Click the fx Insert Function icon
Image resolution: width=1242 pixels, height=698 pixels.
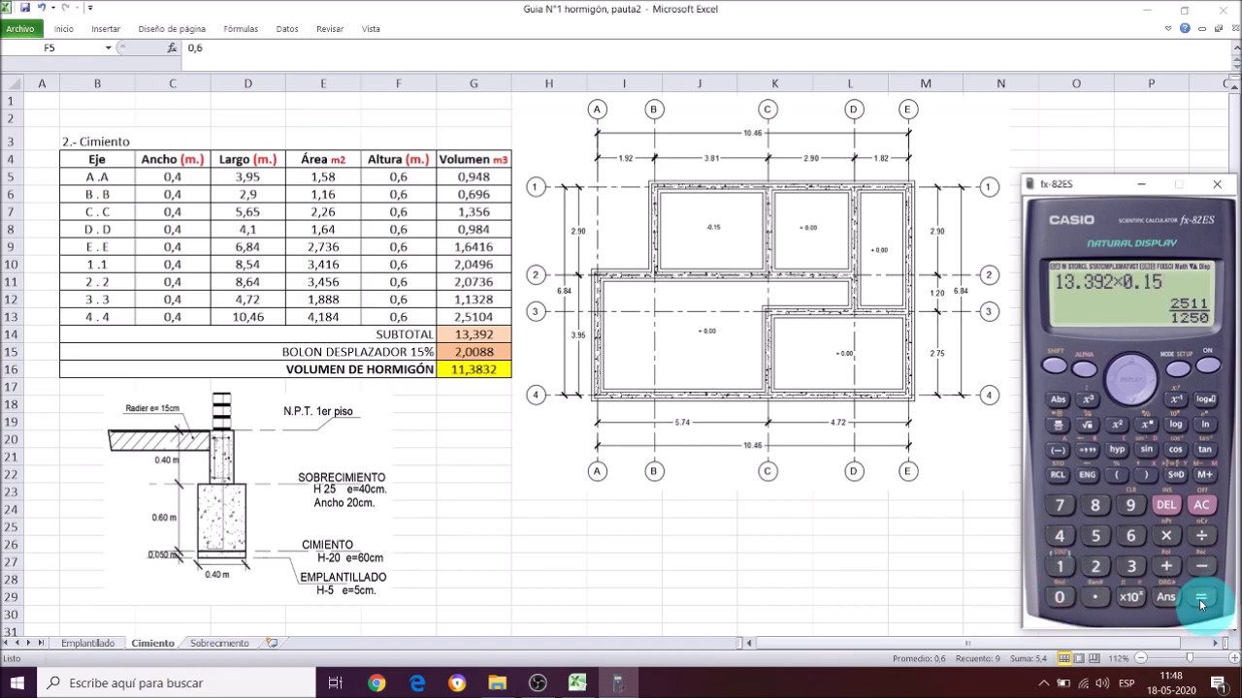(x=172, y=48)
